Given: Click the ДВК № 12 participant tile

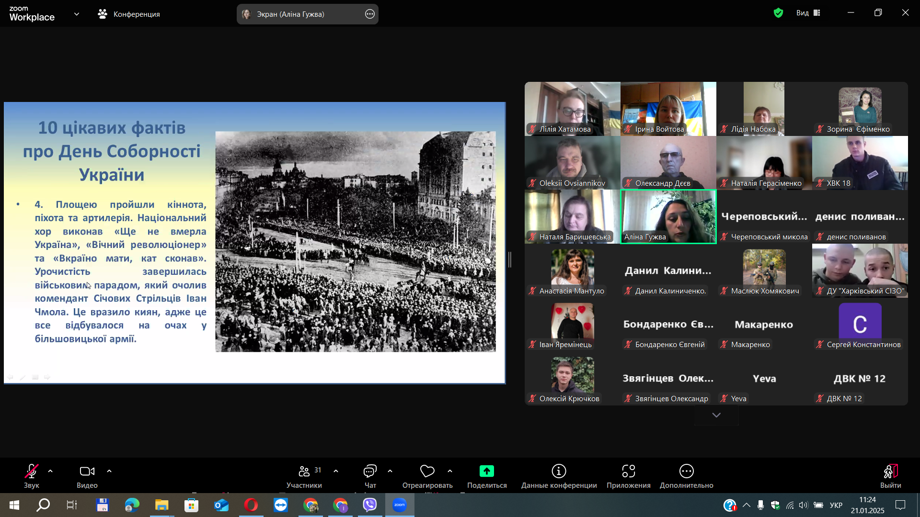Looking at the screenshot, I should click(860, 379).
